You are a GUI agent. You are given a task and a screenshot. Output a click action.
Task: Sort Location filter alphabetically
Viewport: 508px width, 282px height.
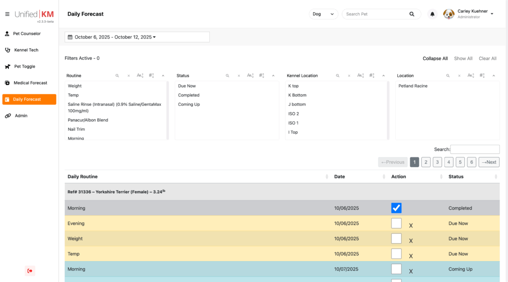pyautogui.click(x=471, y=76)
